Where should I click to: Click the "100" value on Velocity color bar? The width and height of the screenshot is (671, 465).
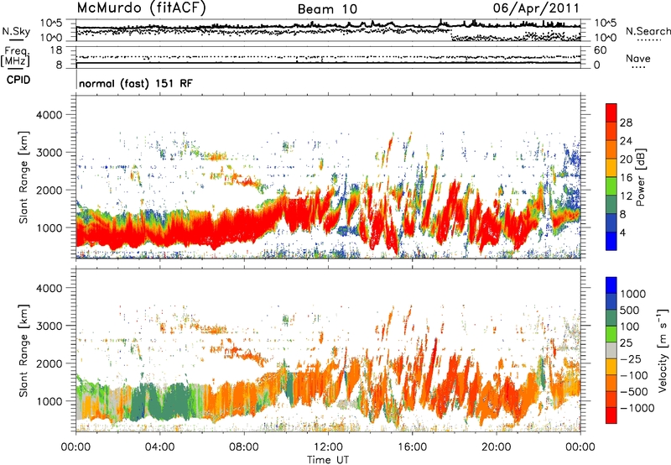630,327
